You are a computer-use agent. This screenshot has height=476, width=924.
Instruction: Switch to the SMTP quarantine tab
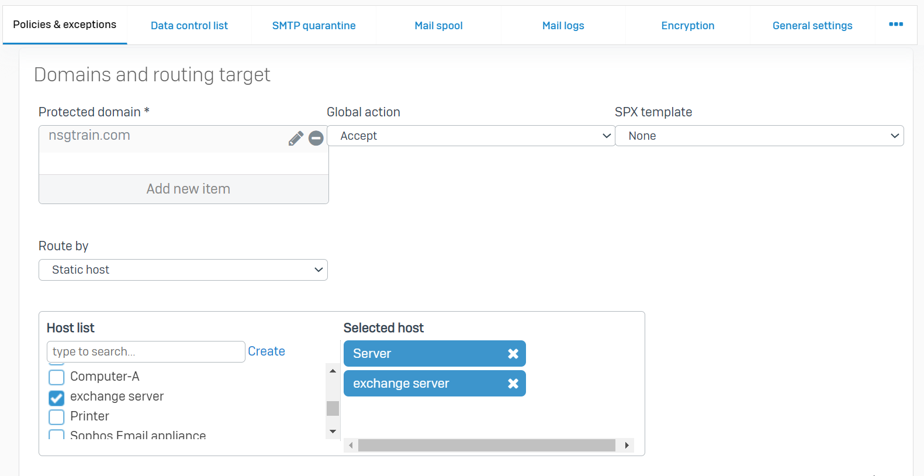(x=314, y=26)
